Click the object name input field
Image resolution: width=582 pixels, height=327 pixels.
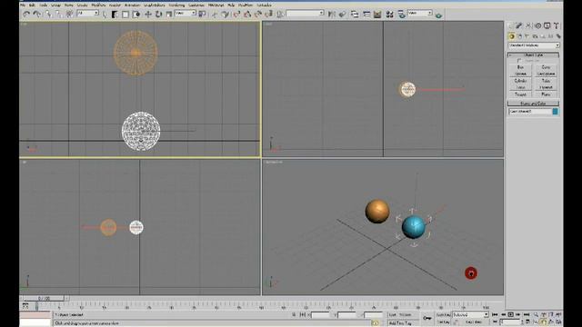pyautogui.click(x=530, y=111)
